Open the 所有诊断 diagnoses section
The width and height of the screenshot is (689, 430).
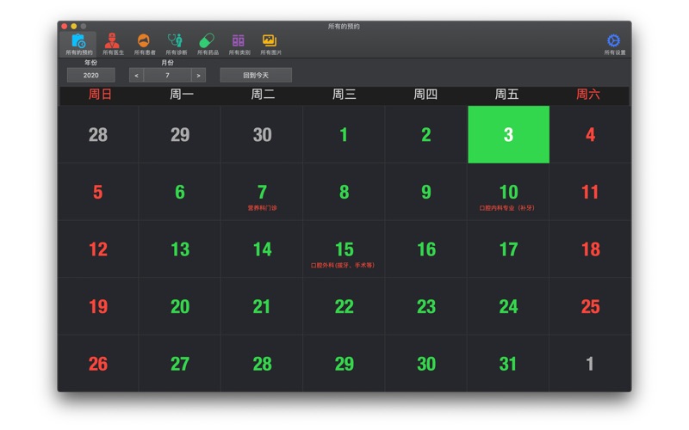176,44
